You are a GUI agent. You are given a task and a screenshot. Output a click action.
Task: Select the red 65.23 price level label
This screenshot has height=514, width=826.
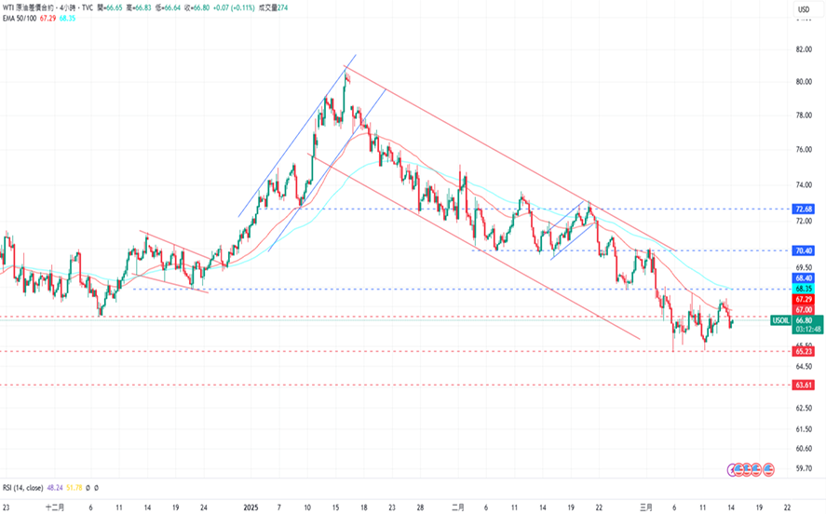tap(804, 351)
